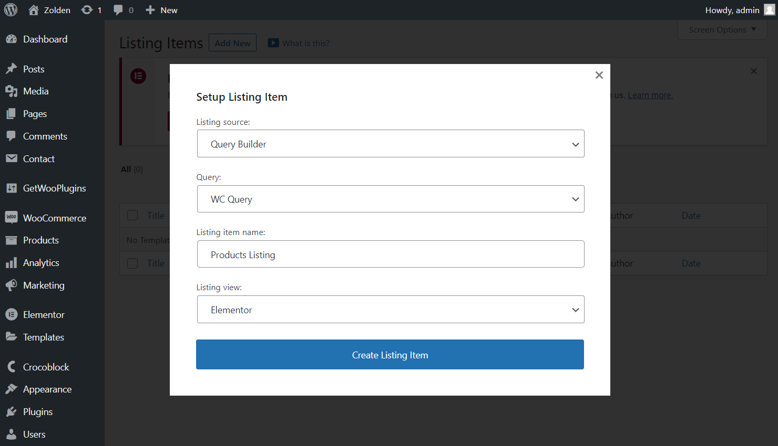Click the Users person icon
Viewport: 778px width, 446px height.
point(11,434)
